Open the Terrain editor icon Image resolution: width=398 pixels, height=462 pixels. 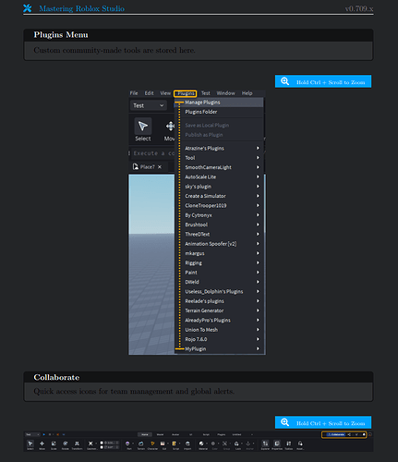coord(141,444)
